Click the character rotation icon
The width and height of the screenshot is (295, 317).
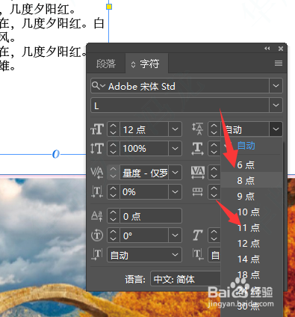[97, 236]
